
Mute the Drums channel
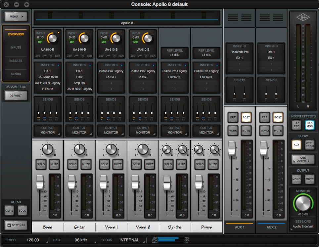[213, 164]
